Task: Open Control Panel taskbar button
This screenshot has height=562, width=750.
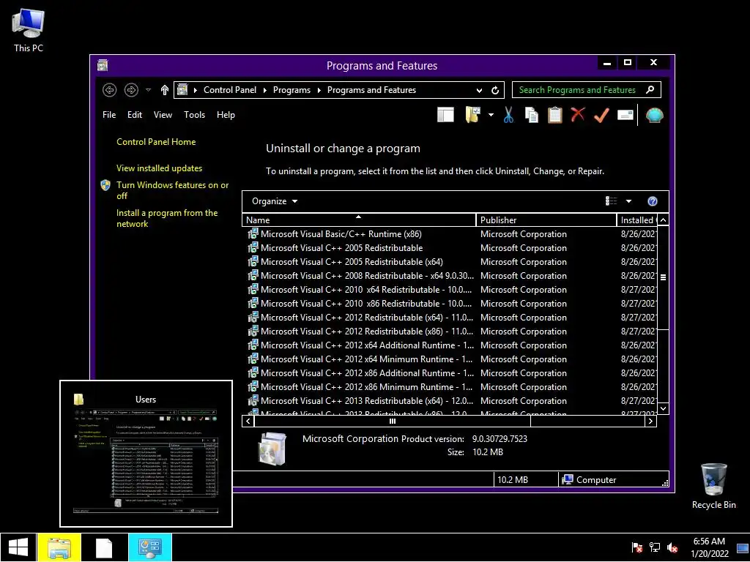Action: (149, 547)
